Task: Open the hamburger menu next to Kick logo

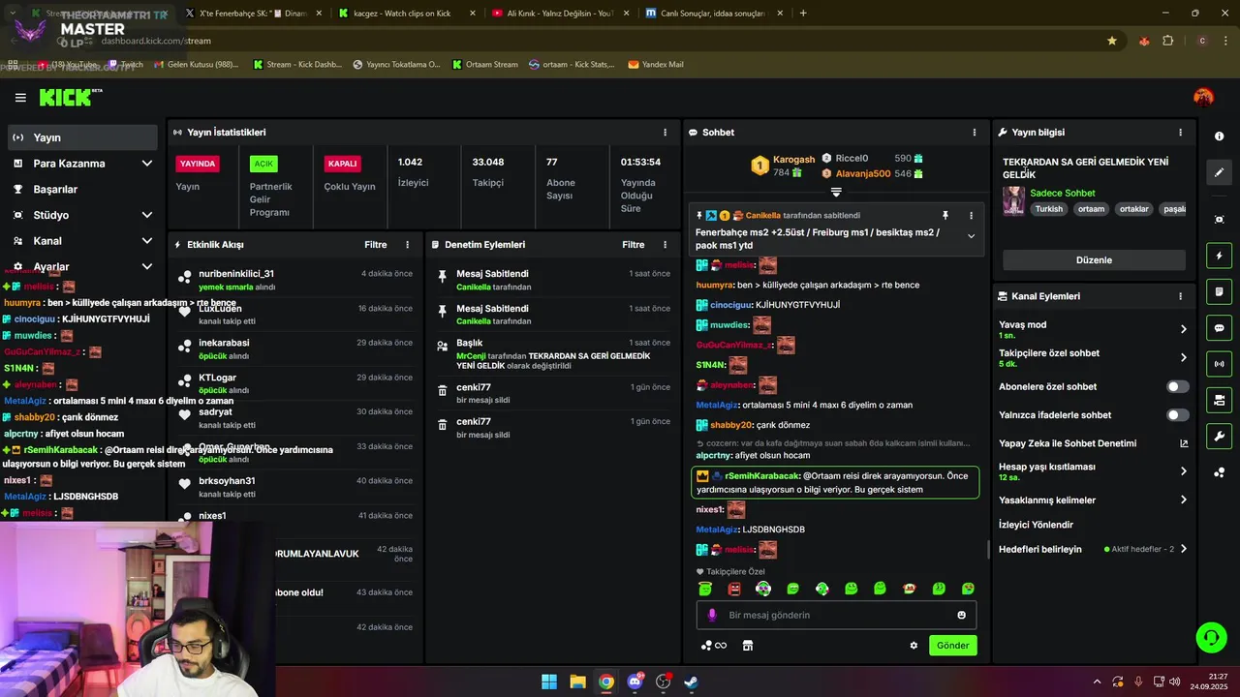Action: (20, 97)
